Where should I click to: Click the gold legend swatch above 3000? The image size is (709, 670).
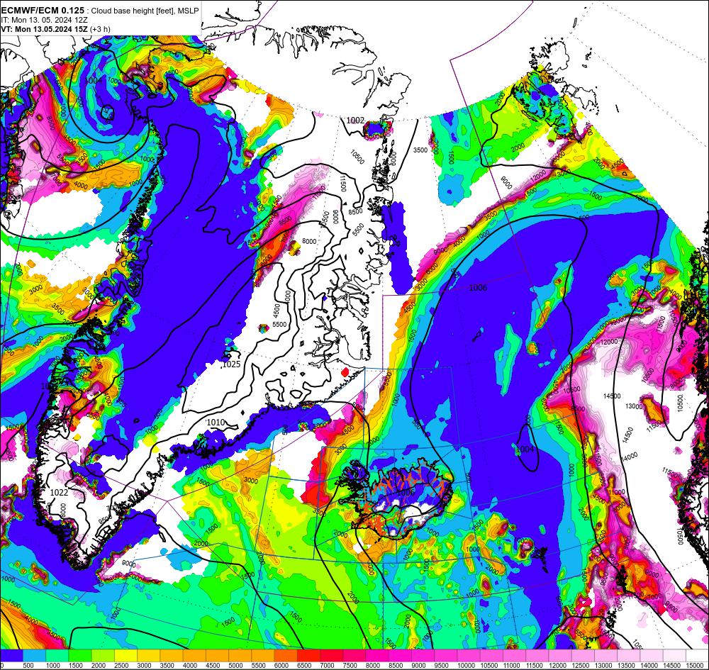pyautogui.click(x=149, y=656)
